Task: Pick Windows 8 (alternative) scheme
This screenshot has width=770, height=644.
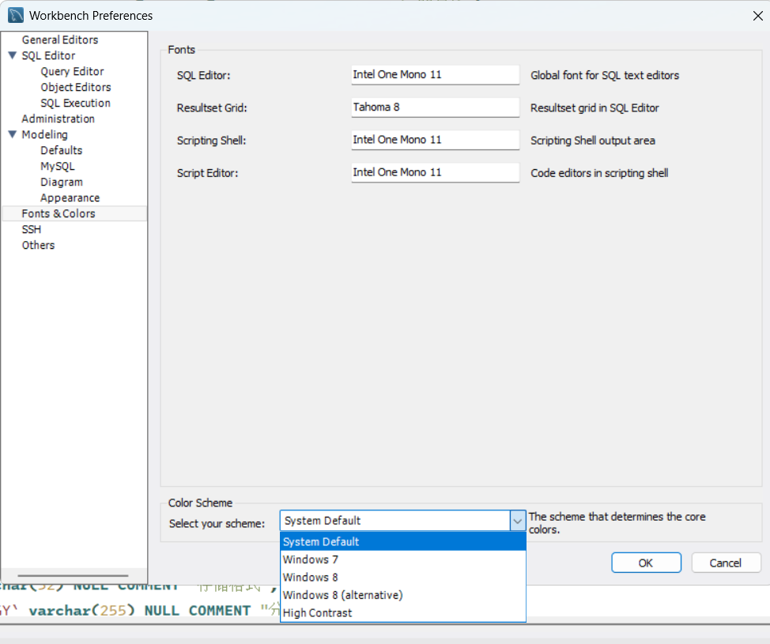Action: click(x=342, y=595)
